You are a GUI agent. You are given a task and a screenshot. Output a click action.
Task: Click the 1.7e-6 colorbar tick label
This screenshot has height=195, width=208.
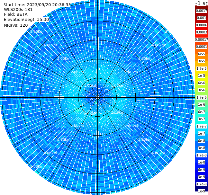point(202,97)
